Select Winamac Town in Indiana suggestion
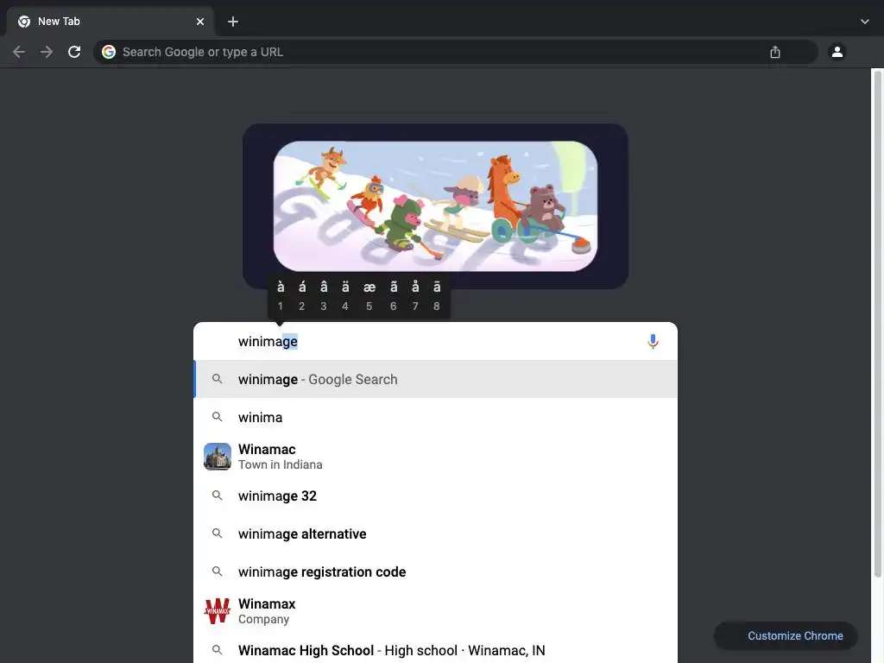 pyautogui.click(x=435, y=457)
